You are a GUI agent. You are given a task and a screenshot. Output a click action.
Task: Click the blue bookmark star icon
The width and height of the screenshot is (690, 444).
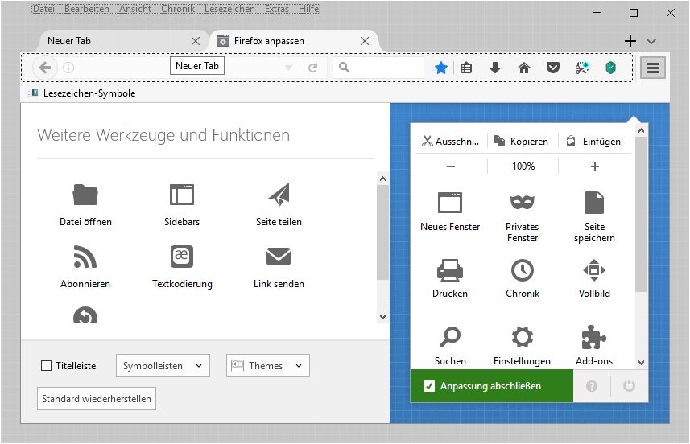click(x=441, y=68)
